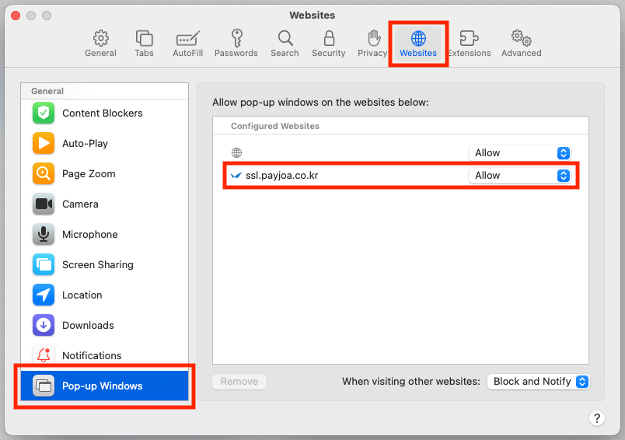Viewport: 625px width, 440px height.
Task: Open the Passwords key icon tab
Action: pos(236,44)
